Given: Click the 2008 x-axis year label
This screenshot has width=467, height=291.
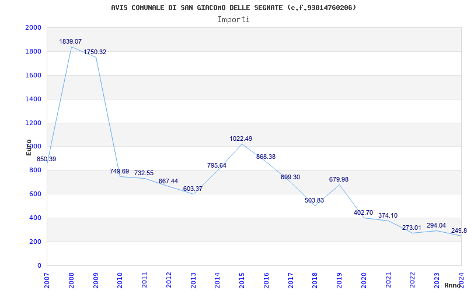Looking at the screenshot, I should pos(71,280).
